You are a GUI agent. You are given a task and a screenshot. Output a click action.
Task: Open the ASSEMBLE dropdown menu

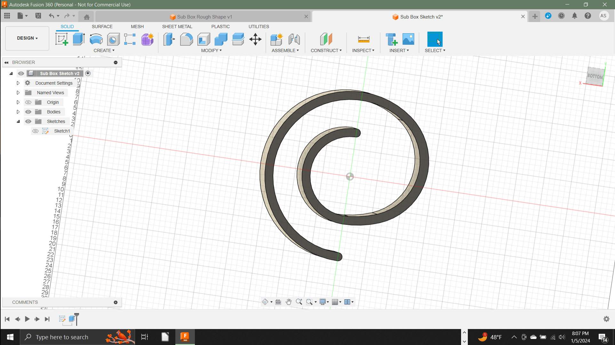(285, 50)
